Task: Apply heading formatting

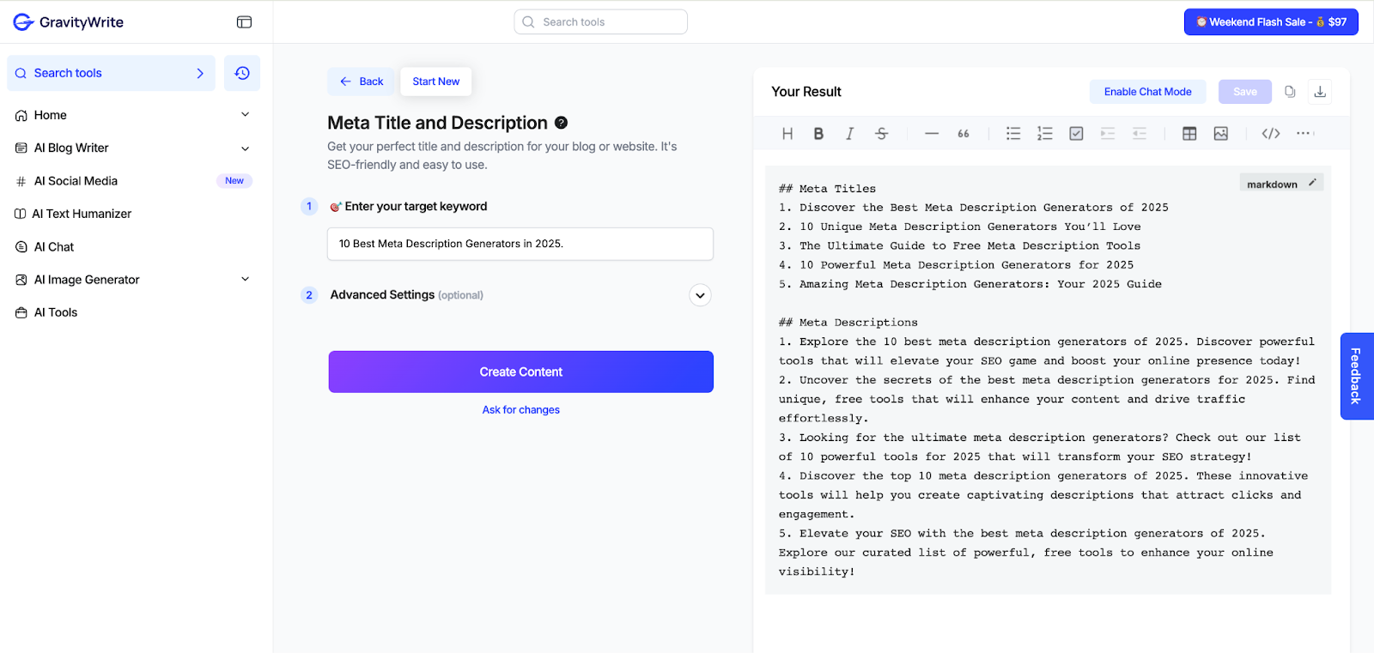Action: click(x=787, y=134)
